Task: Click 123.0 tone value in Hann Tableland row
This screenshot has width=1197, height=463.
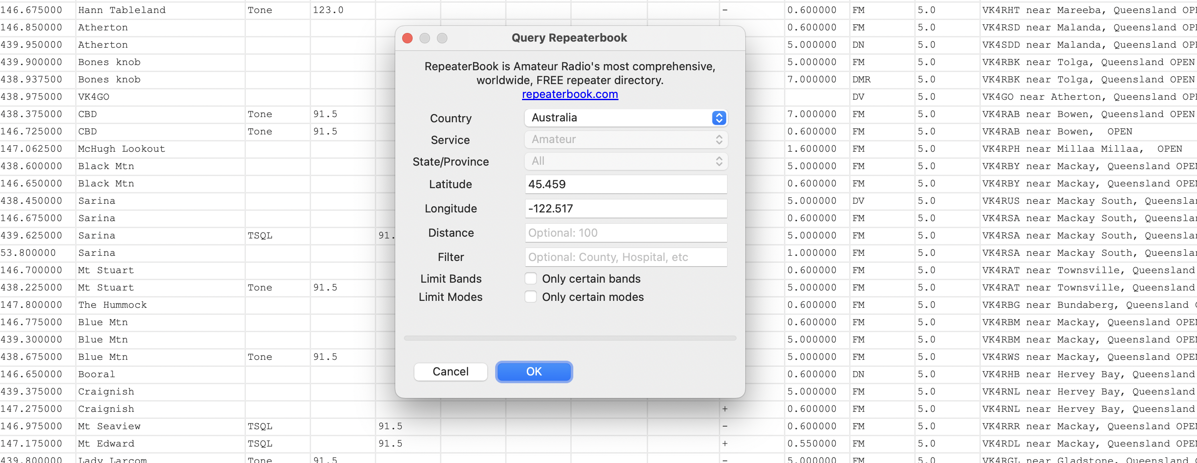Action: click(x=342, y=10)
